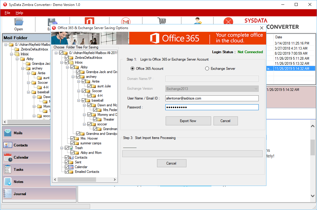Collapse the Trash node in saving tree

61,148
